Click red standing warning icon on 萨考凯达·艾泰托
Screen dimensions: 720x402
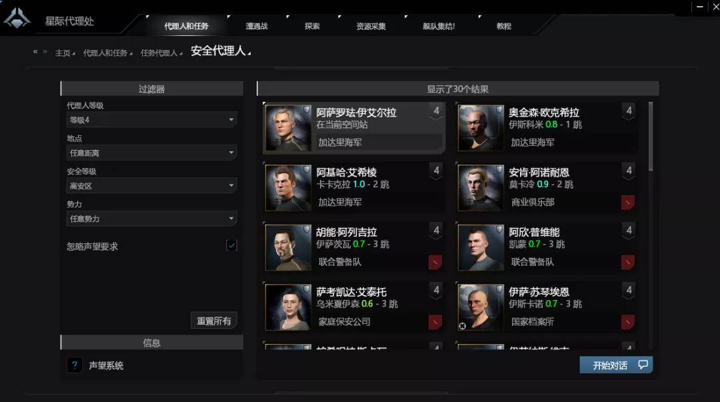[x=435, y=321]
